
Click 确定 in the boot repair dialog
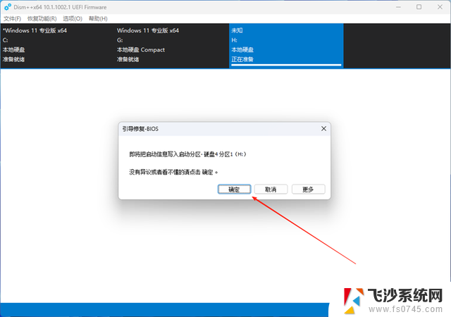[x=234, y=189]
